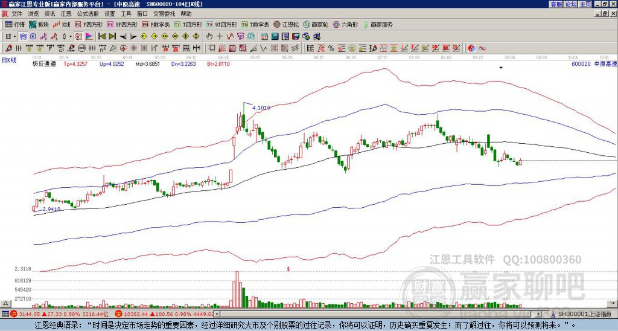Click the colored flag icon
Viewport: 618px width, 331px height.
[x=89, y=36]
